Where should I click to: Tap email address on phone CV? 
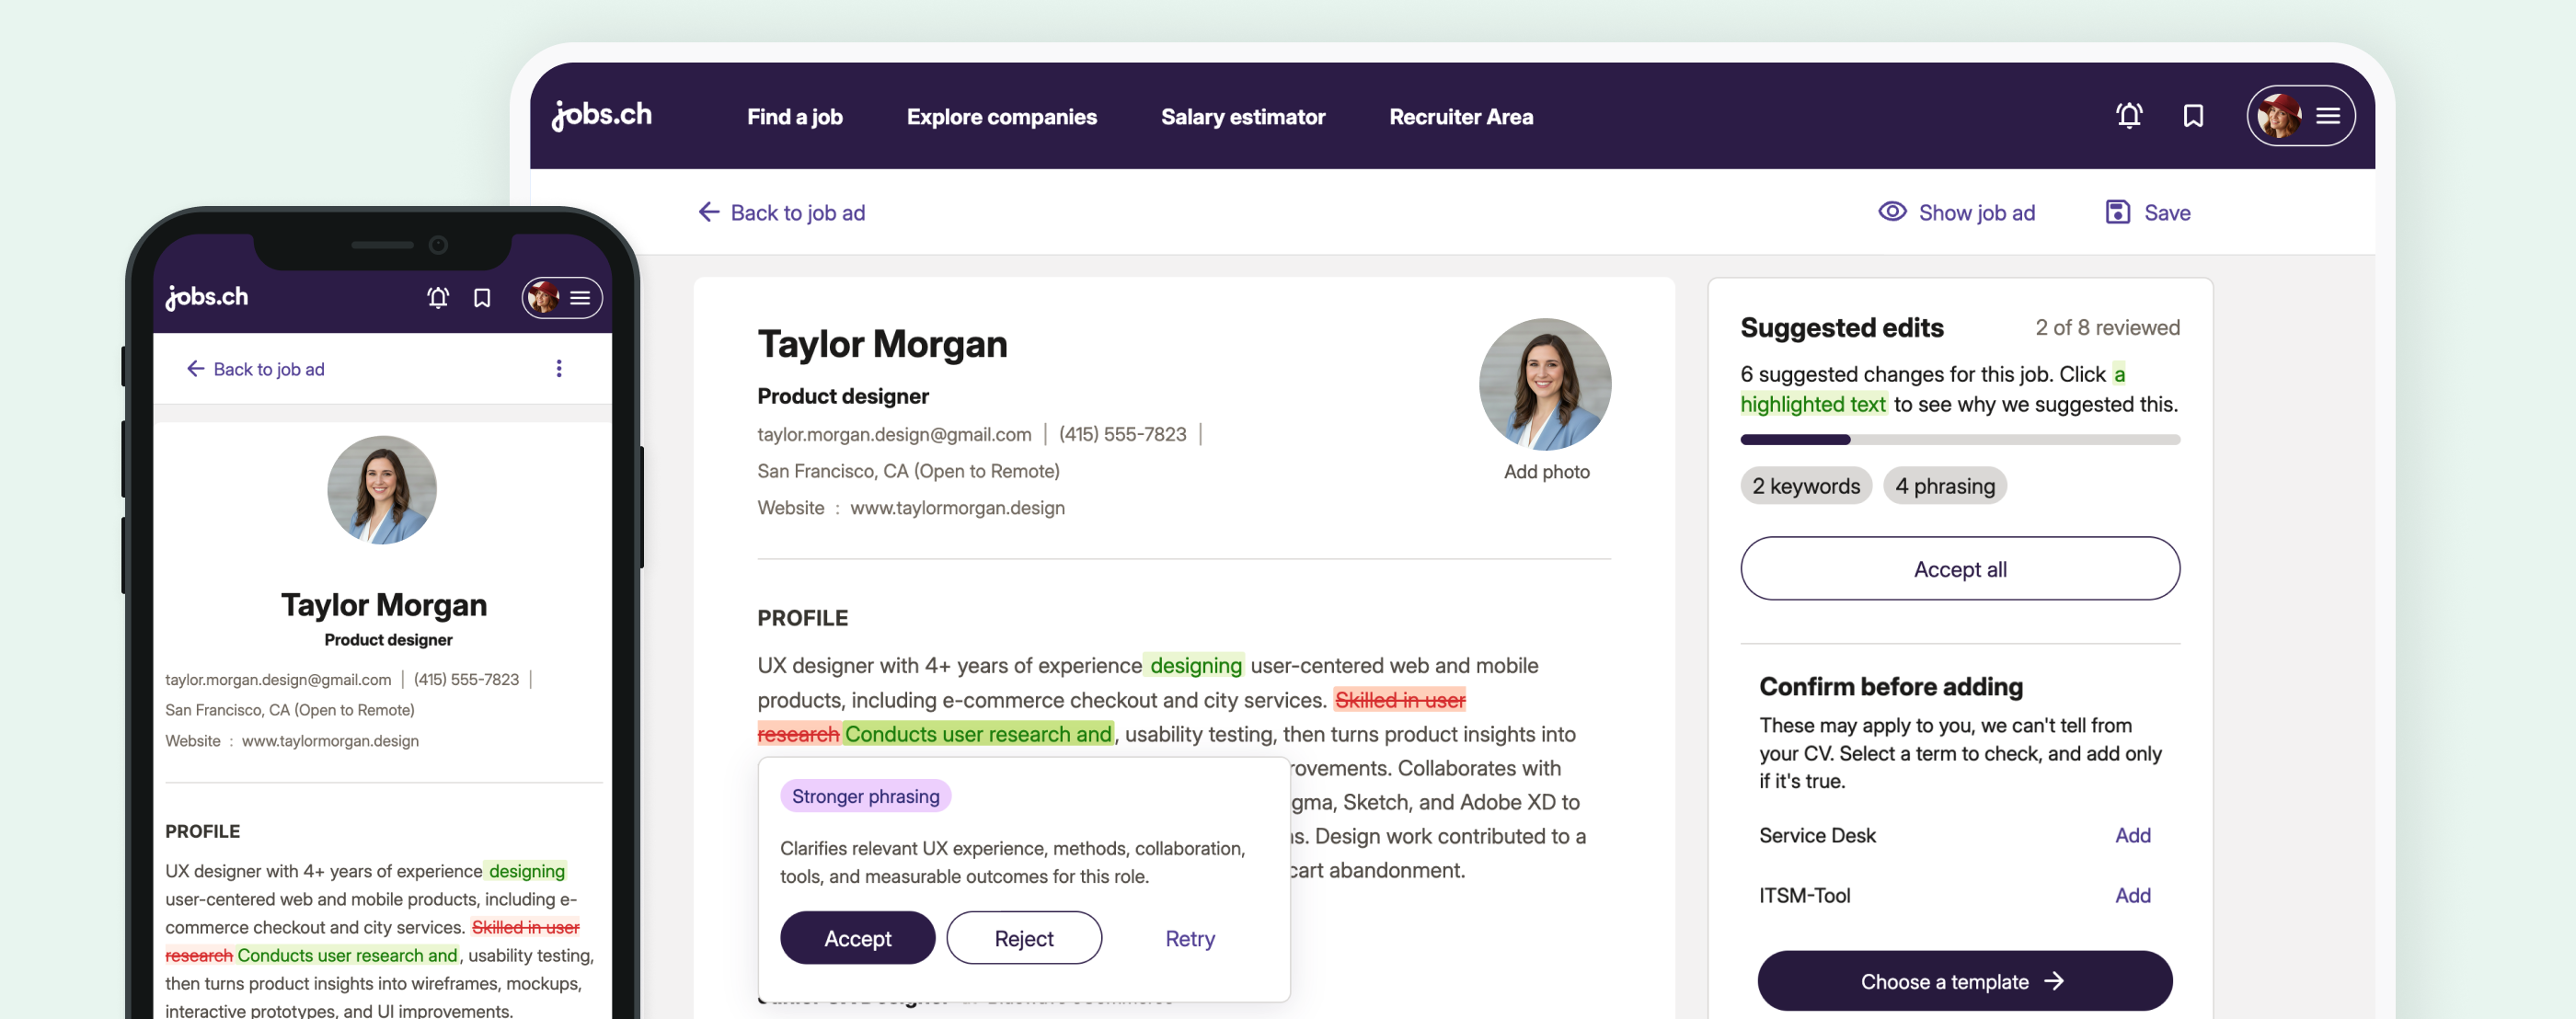(x=278, y=679)
